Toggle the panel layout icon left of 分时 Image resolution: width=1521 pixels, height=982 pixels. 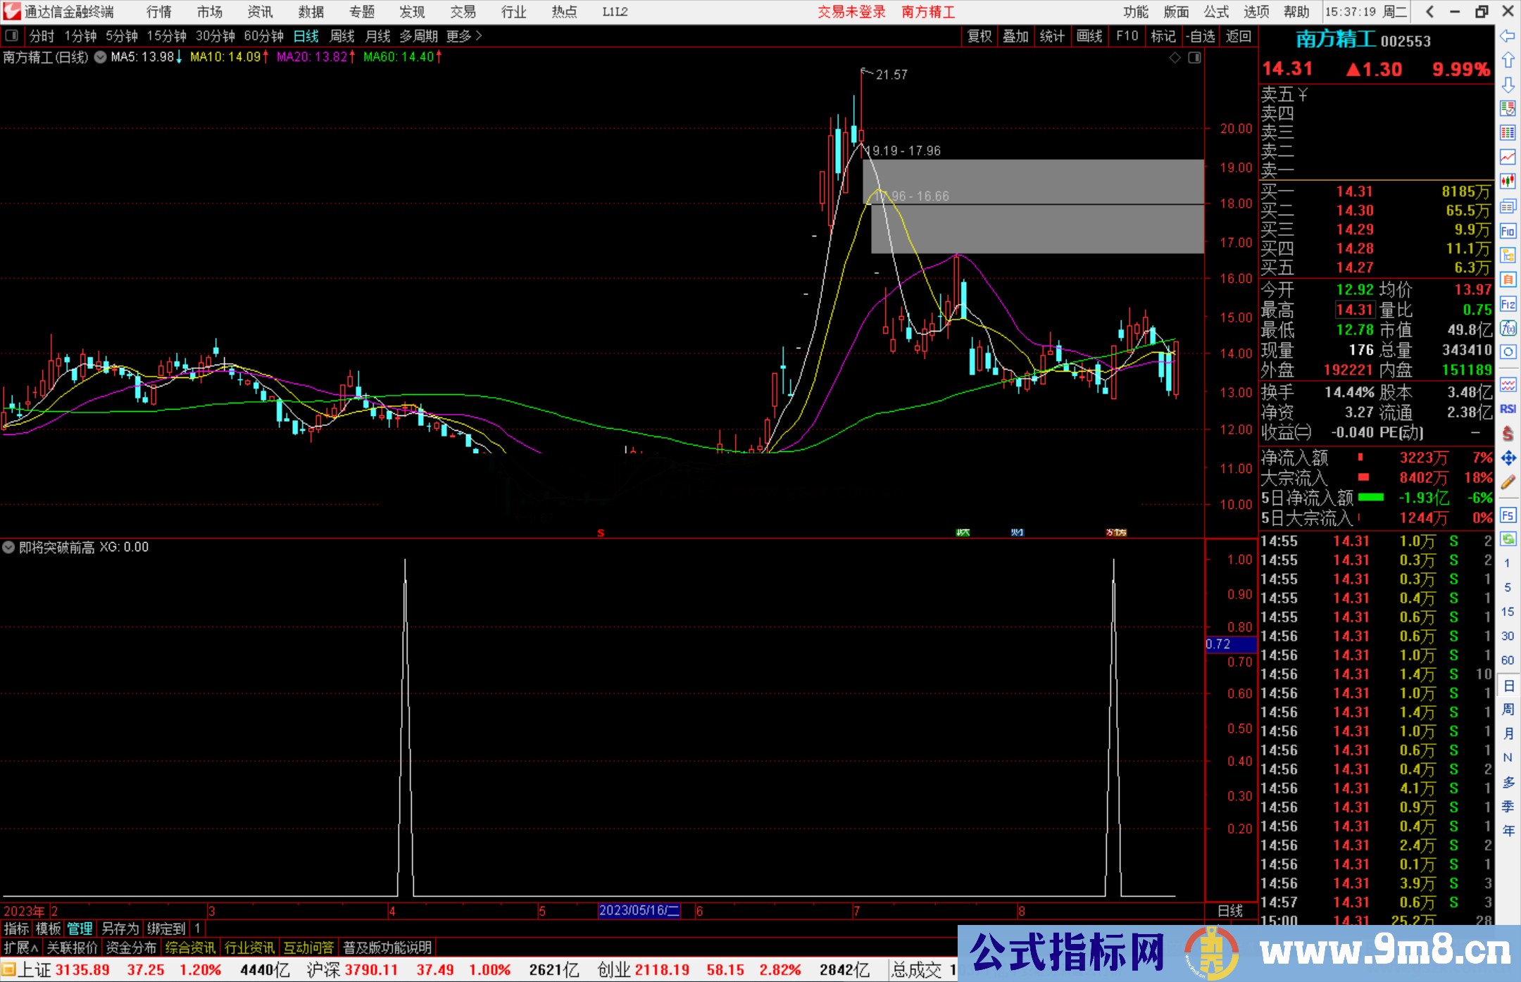coord(12,35)
